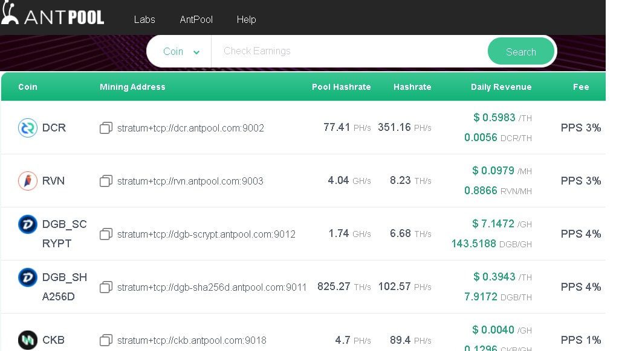Click the 4.04 GH/s pool hashrate
619x351 pixels.
[349, 180]
